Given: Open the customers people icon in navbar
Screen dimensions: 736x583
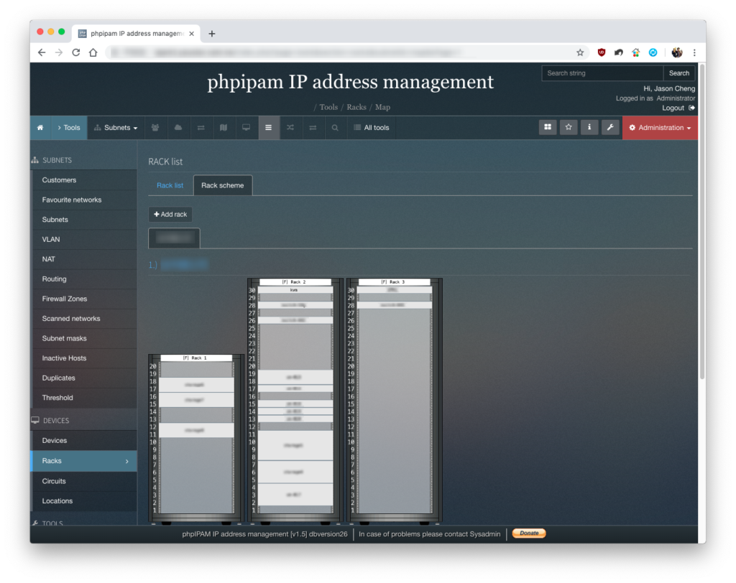Looking at the screenshot, I should click(155, 128).
